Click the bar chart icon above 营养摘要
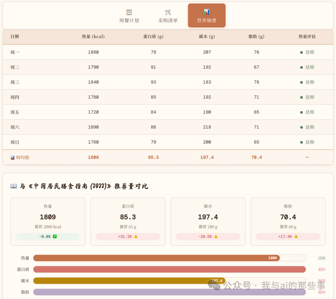 click(x=207, y=12)
